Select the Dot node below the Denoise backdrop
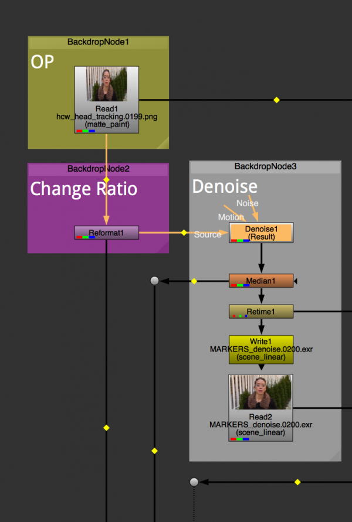Screen dimensions: 352x522 click(x=194, y=482)
